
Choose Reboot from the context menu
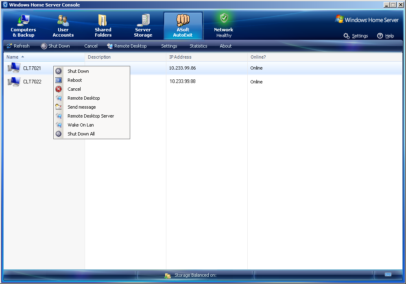pos(92,80)
